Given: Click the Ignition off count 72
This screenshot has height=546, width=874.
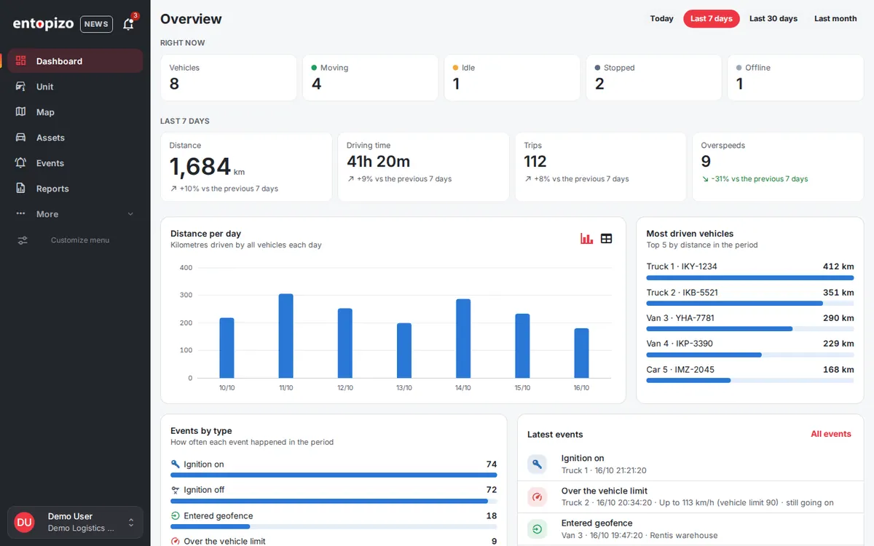Looking at the screenshot, I should (x=491, y=490).
